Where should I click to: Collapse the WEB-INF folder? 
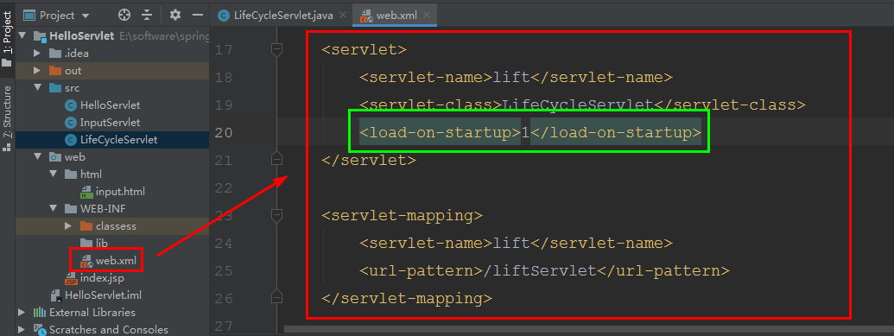pyautogui.click(x=54, y=209)
